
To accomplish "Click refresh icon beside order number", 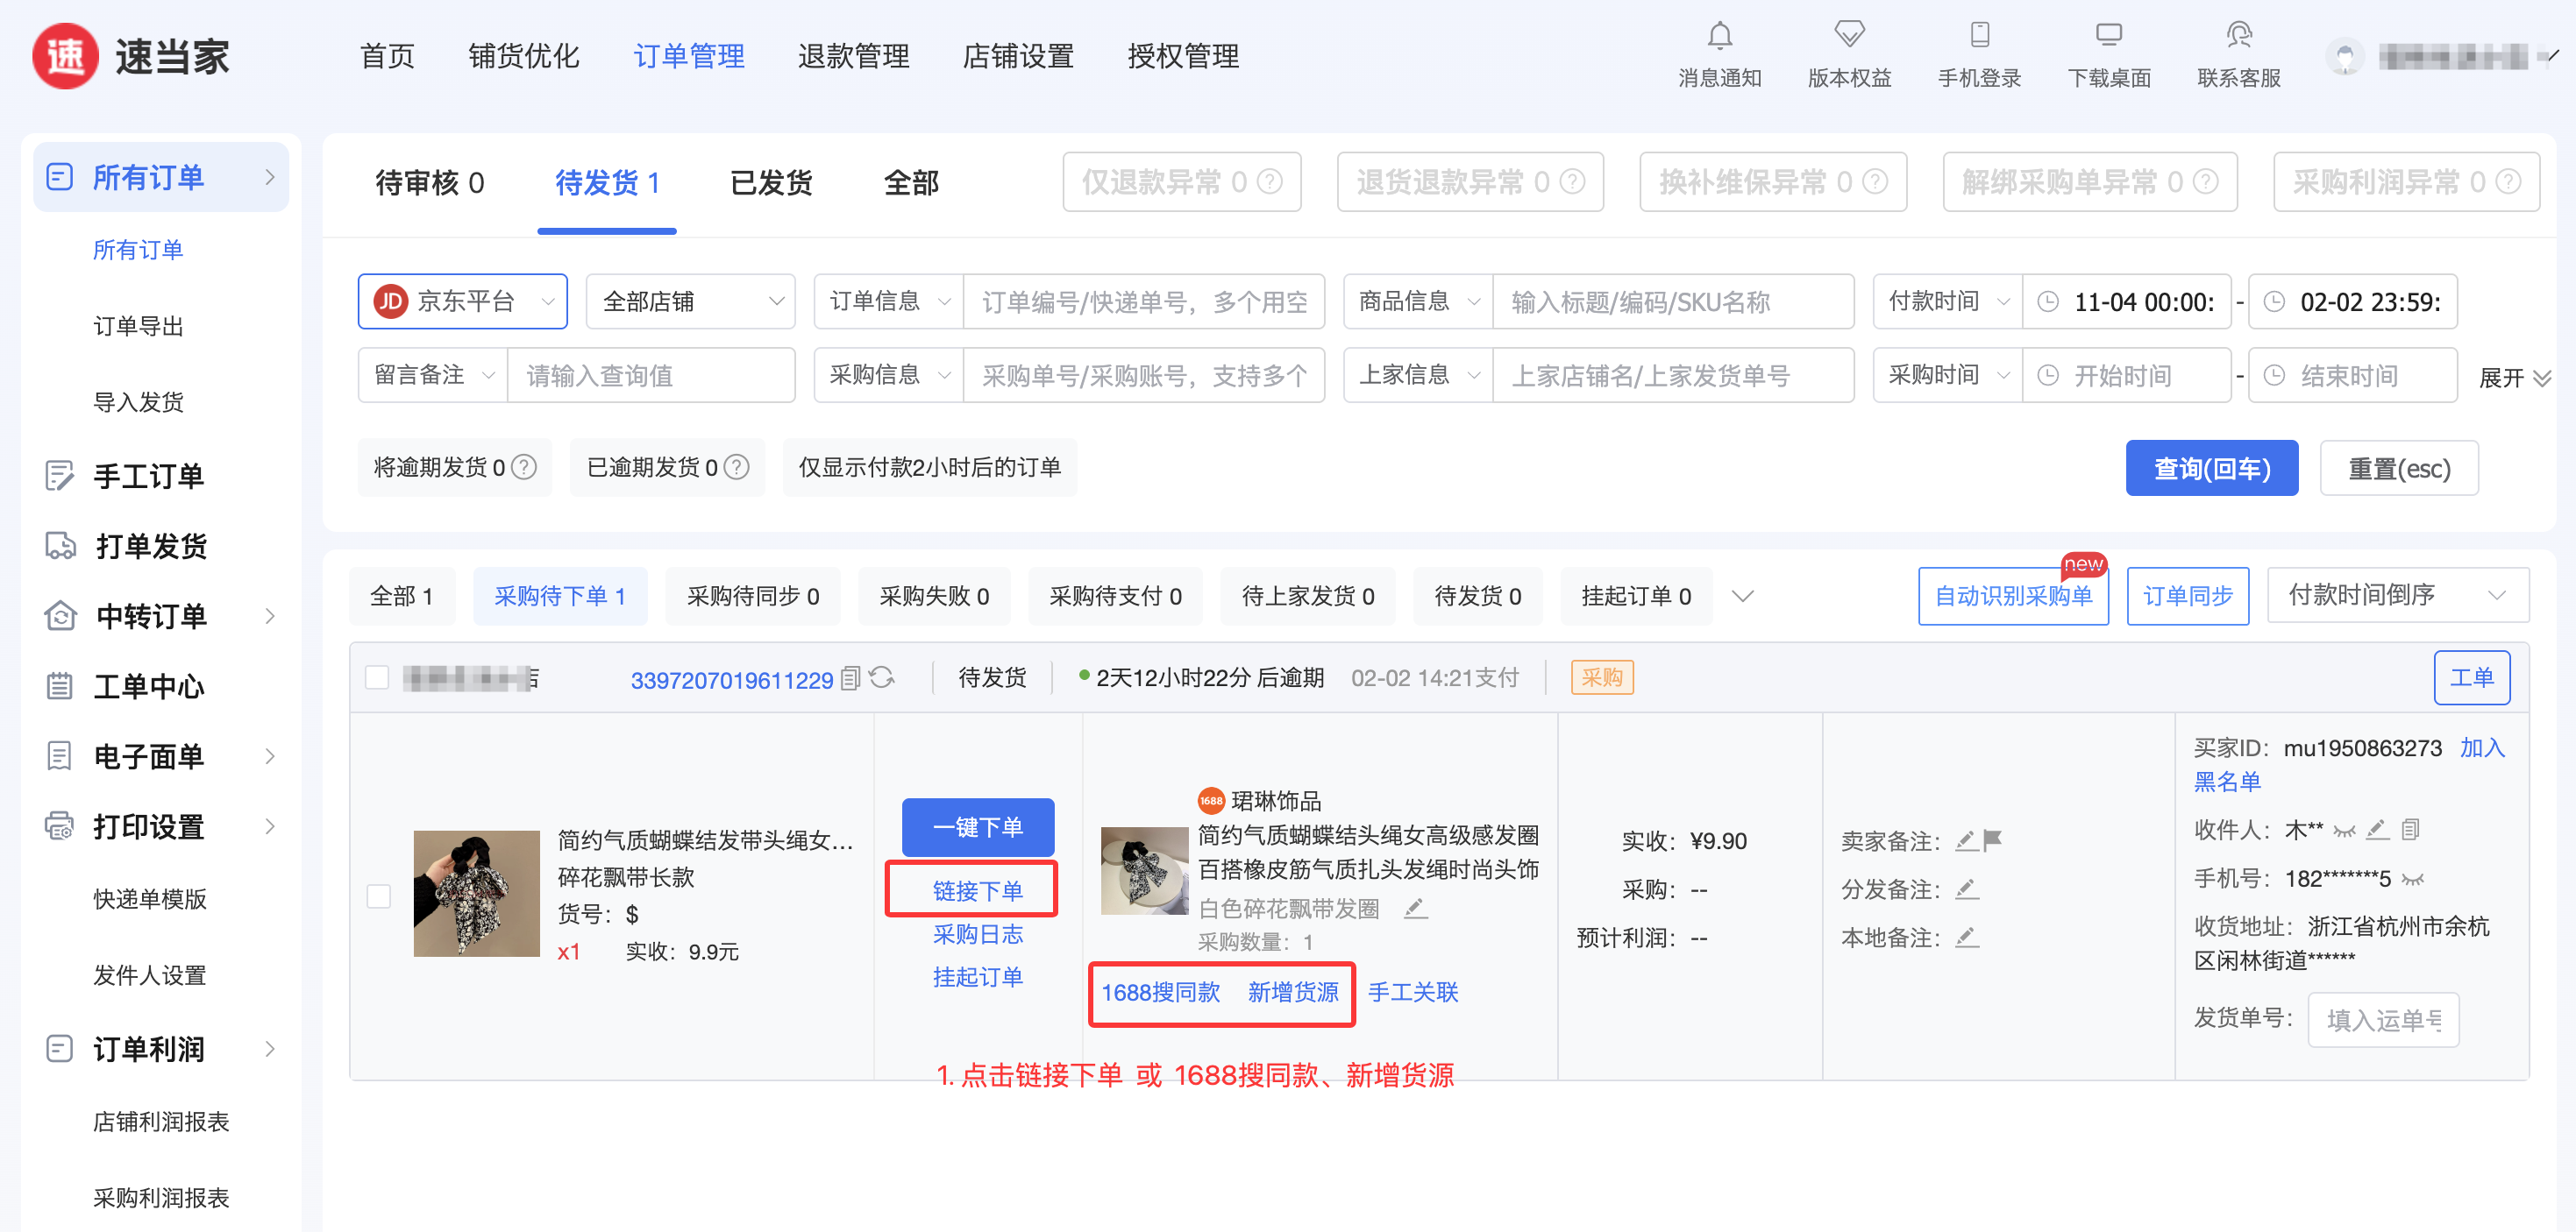I will (x=881, y=678).
